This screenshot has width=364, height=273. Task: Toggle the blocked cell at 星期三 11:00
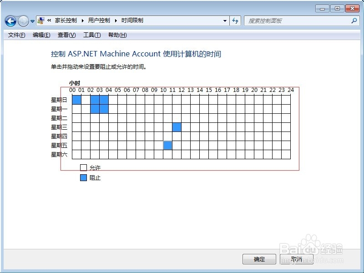point(177,127)
